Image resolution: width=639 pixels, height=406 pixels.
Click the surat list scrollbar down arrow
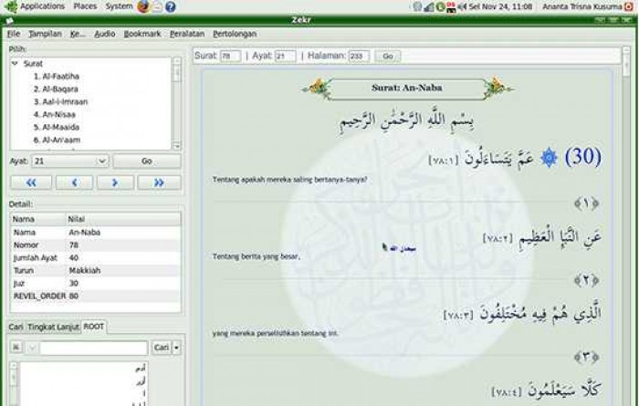(x=177, y=145)
